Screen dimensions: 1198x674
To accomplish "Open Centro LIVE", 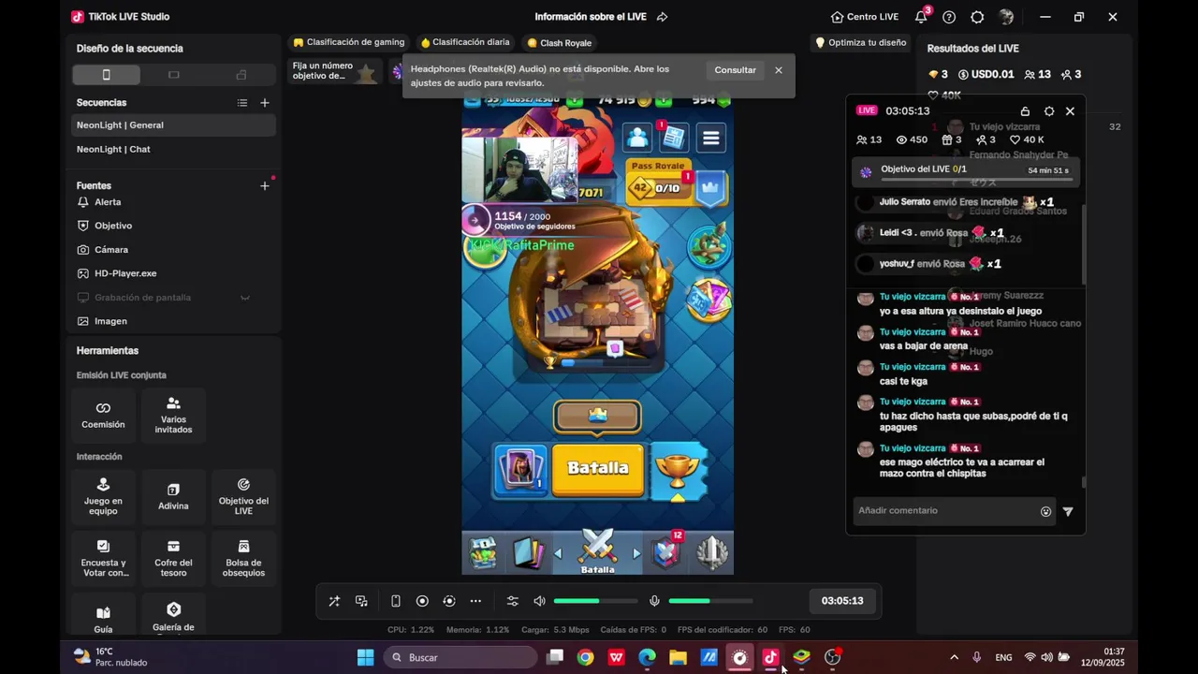I will click(865, 17).
